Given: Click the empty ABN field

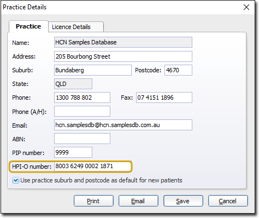Looking at the screenshot, I should (82, 139).
